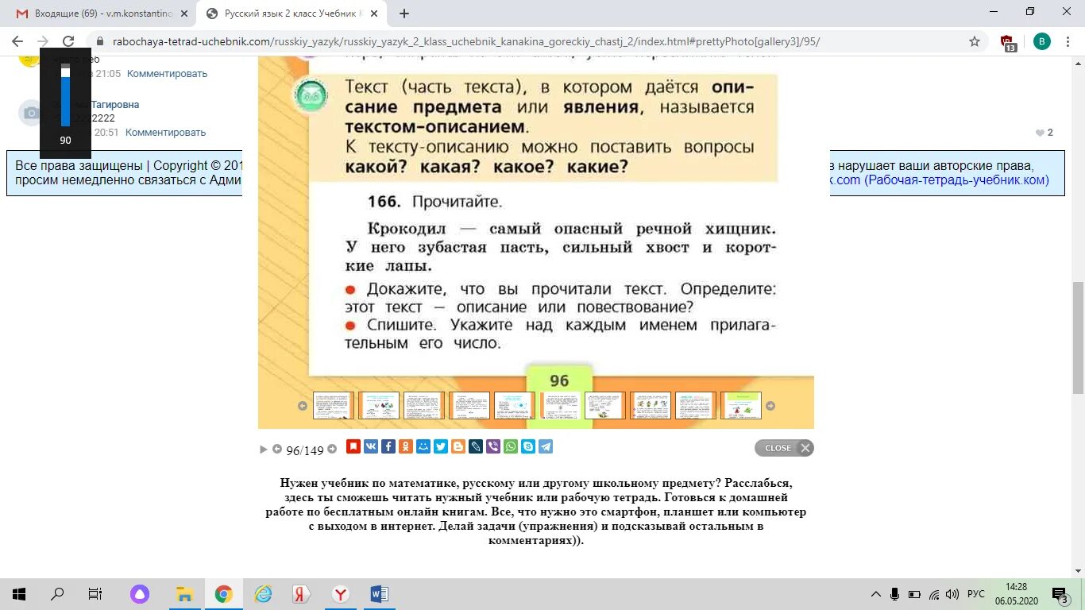The height and width of the screenshot is (610, 1085).
Task: Click the likes heart counter showing 2
Action: tap(1044, 133)
